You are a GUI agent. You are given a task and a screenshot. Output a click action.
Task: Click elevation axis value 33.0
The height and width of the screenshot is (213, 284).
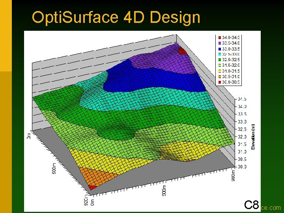(242, 121)
